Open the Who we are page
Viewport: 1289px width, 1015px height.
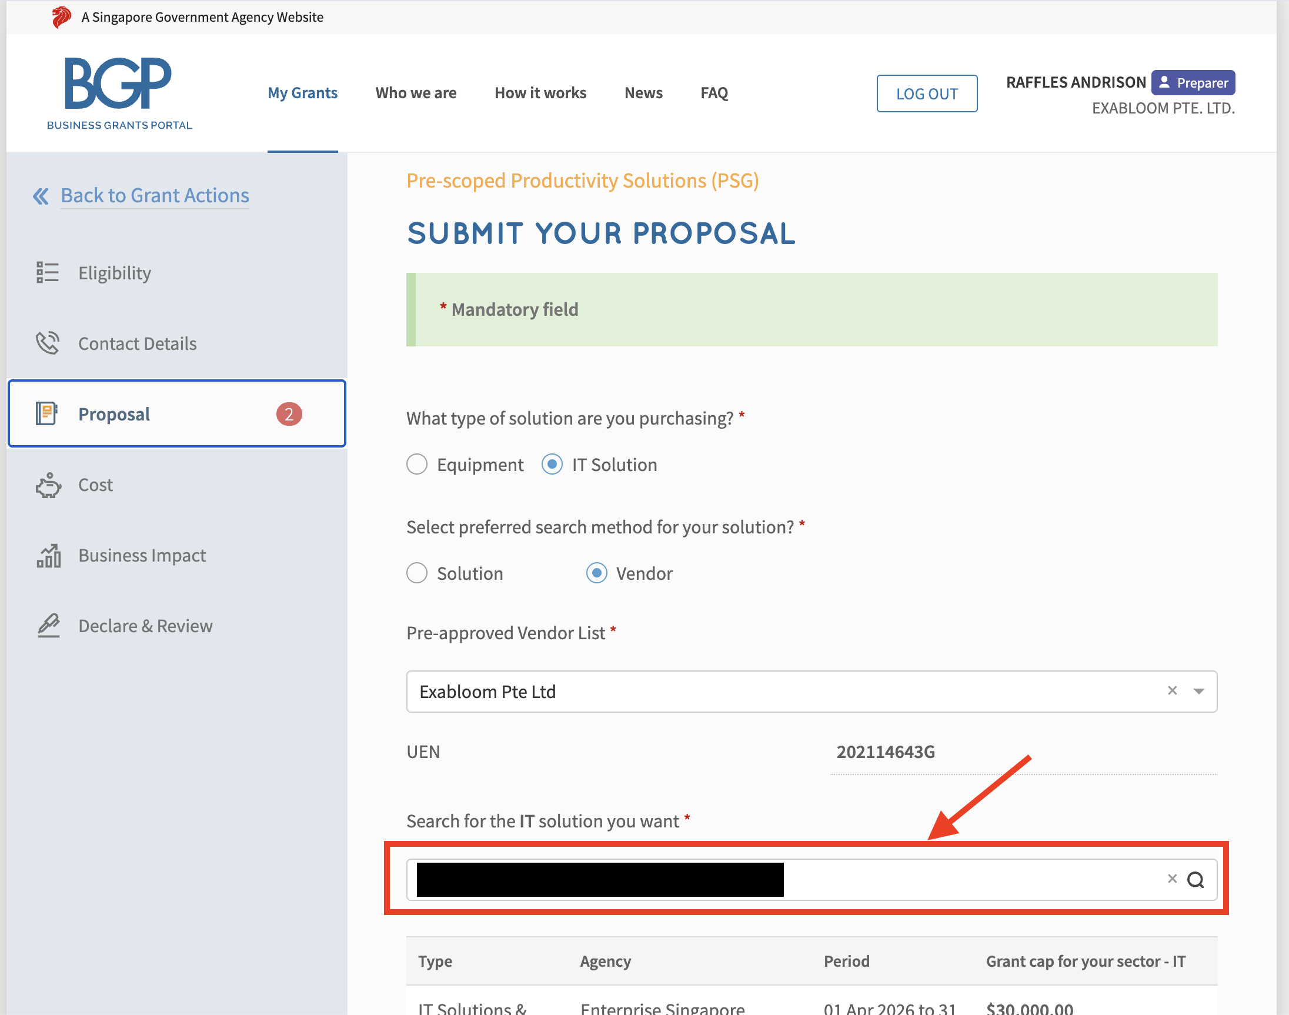[x=416, y=93]
